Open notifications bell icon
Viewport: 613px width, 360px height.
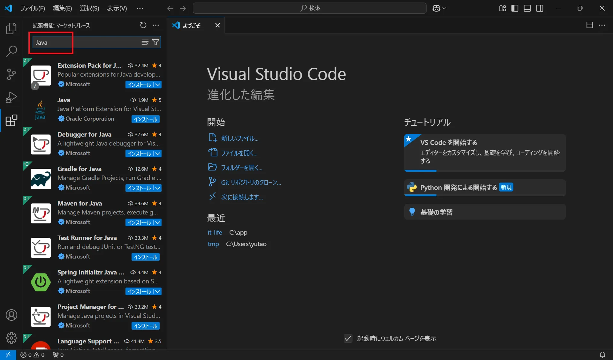[602, 355]
